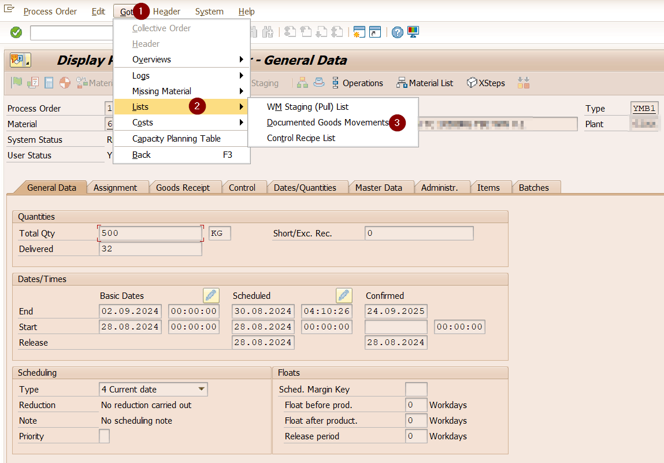The image size is (664, 463).
Task: Choose Control Recipe List from submenu
Action: pos(301,138)
